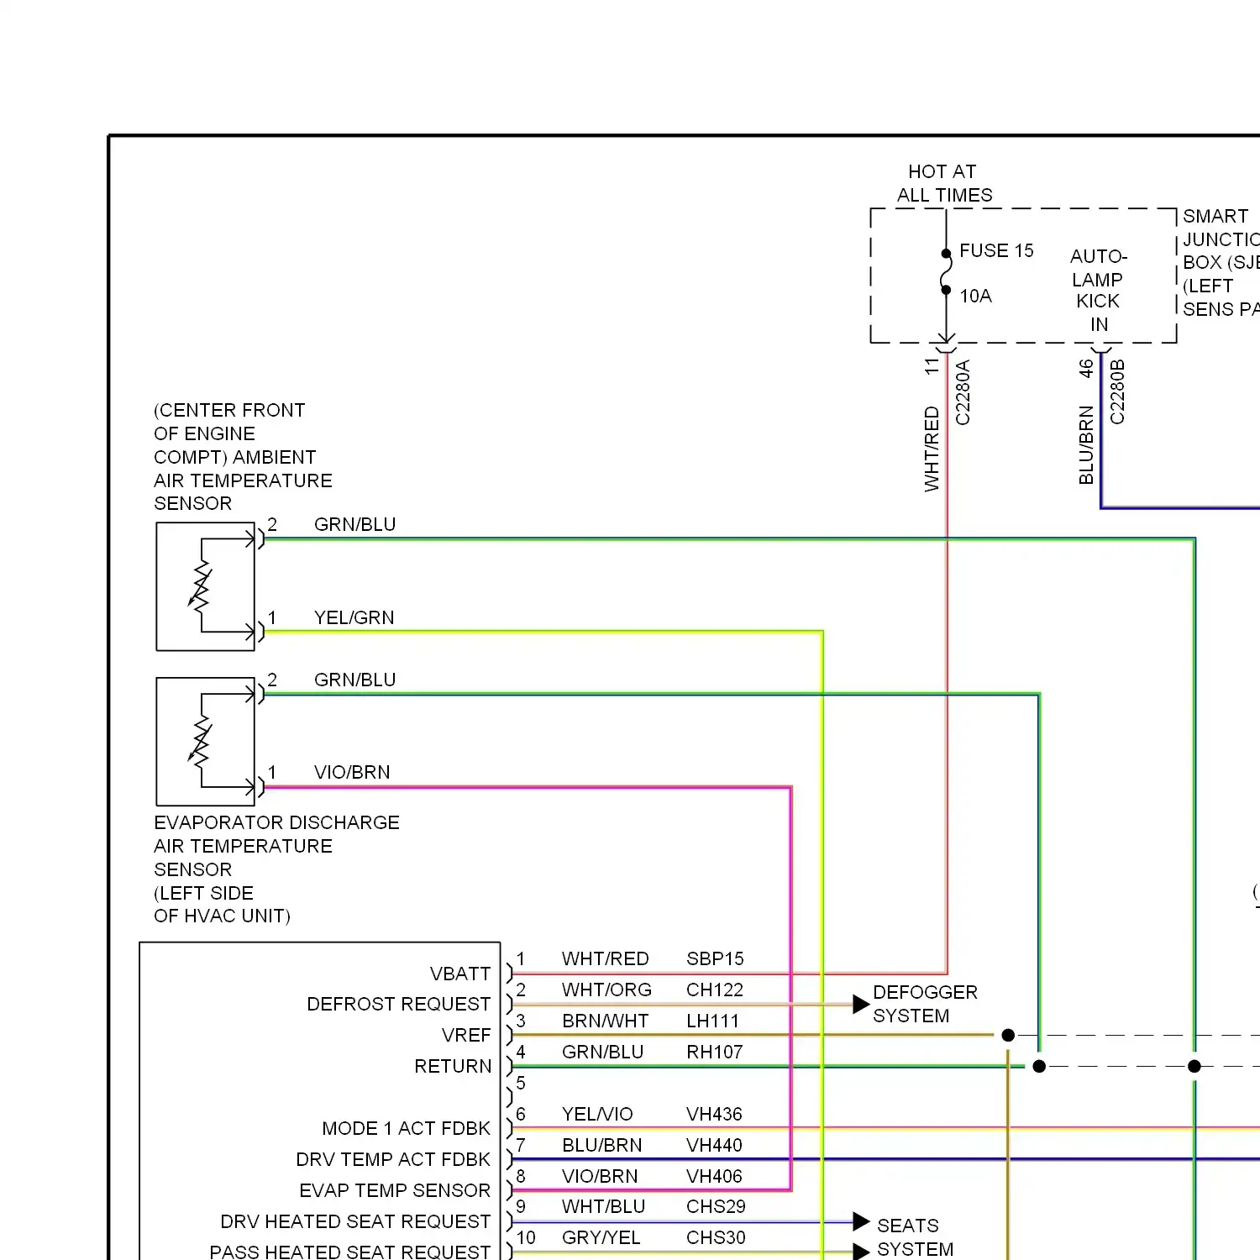Click 'YEL/VIO' wire color on pin 6 row
The width and height of the screenshot is (1260, 1260).
click(597, 1114)
